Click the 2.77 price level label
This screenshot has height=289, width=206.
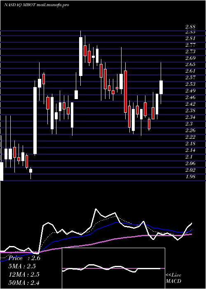pyautogui.click(x=190, y=45)
